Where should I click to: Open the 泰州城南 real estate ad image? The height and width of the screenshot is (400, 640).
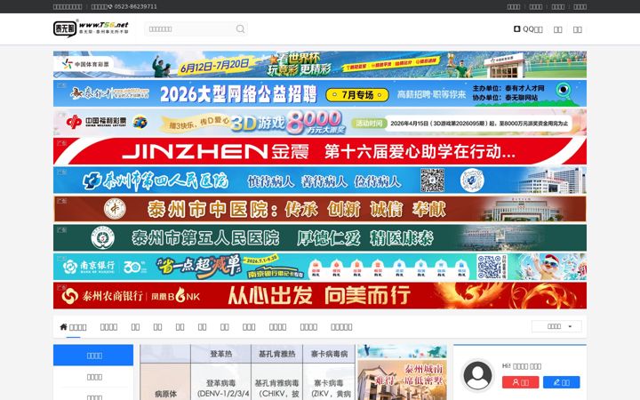(402, 380)
